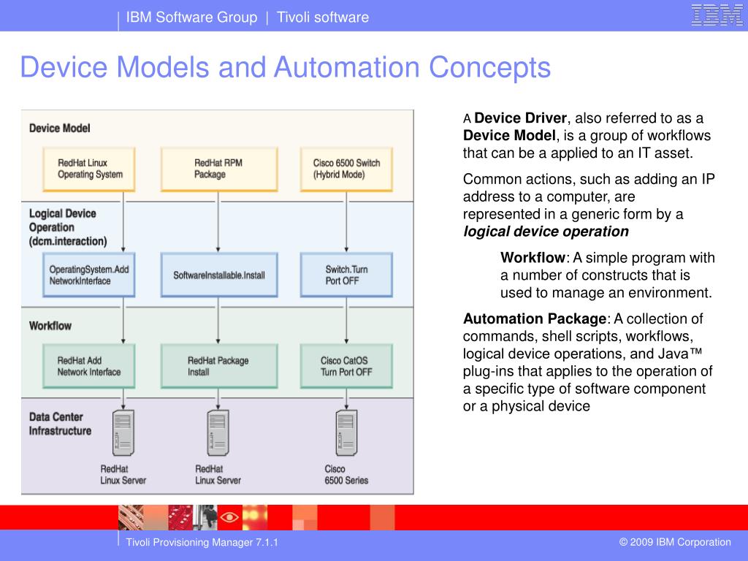Click the walking person thumbnail in the footer strip

pyautogui.click(x=205, y=517)
